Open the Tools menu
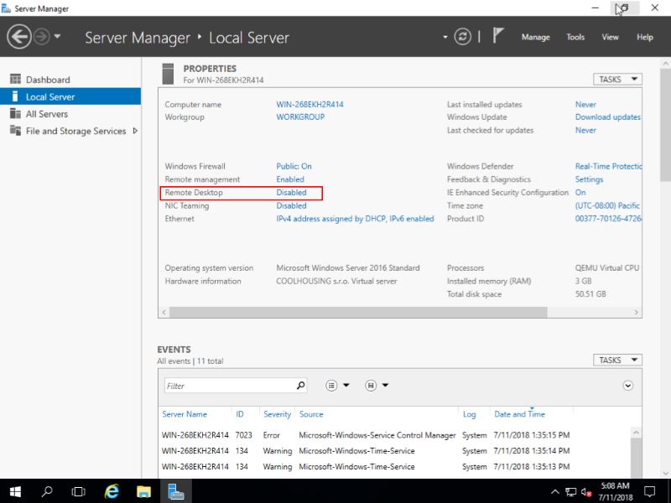 (x=575, y=37)
